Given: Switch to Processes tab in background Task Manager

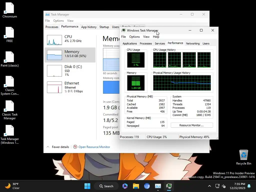Looking at the screenshot, I should click(52, 27).
